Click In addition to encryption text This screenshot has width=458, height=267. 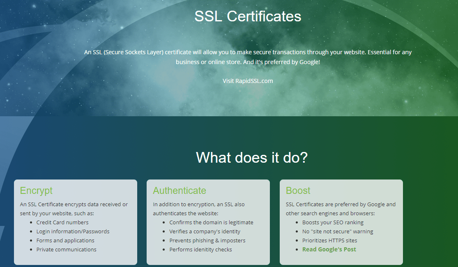coord(199,204)
